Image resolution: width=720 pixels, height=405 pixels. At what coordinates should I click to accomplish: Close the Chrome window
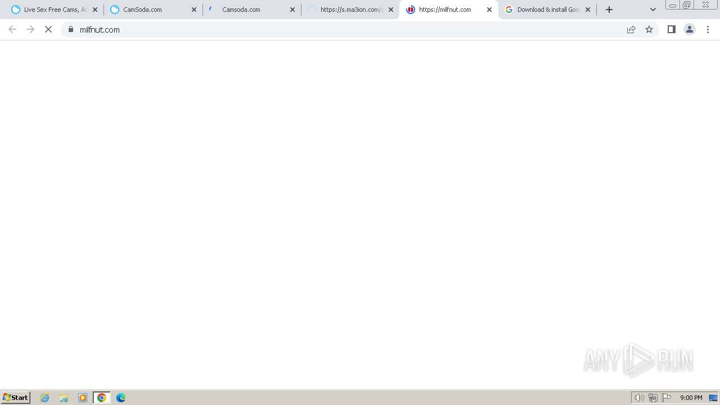[705, 5]
